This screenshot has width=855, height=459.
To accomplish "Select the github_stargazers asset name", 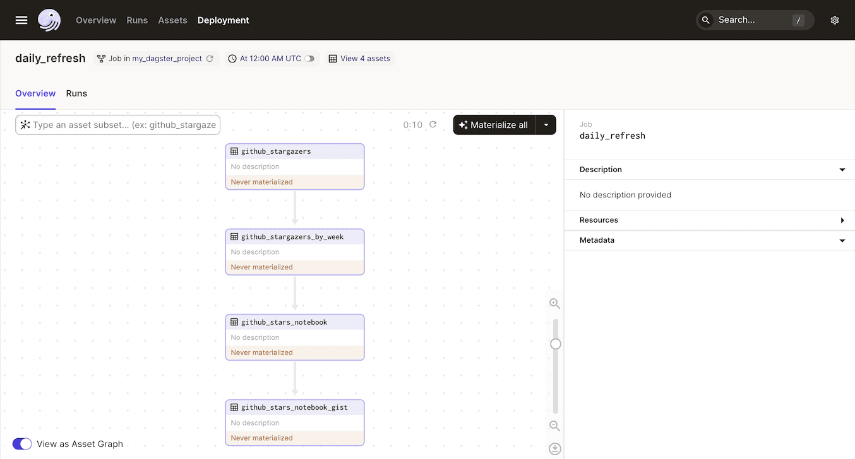I will 276,151.
